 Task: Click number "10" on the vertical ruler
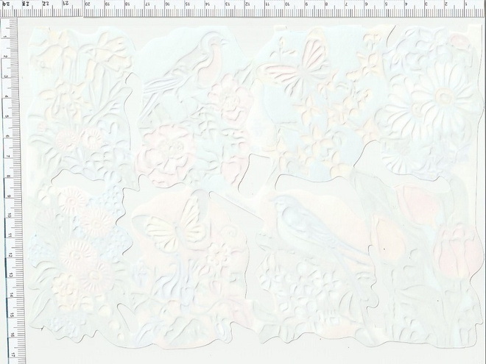coord(10,215)
